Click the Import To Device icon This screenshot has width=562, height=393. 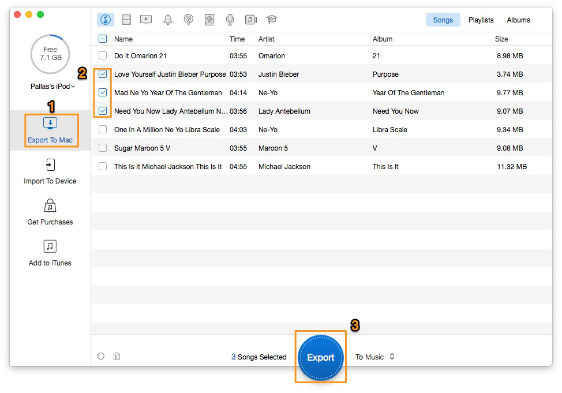(x=50, y=165)
